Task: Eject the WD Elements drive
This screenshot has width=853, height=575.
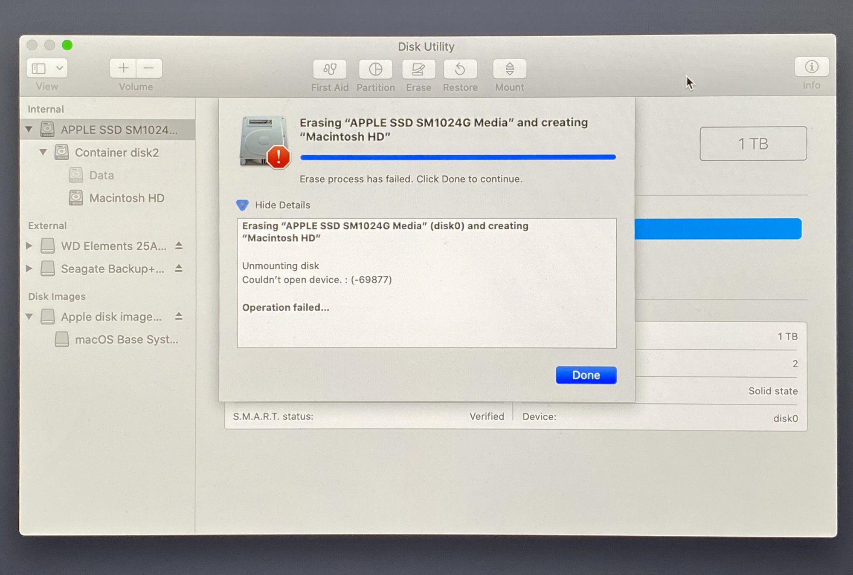Action: click(179, 246)
